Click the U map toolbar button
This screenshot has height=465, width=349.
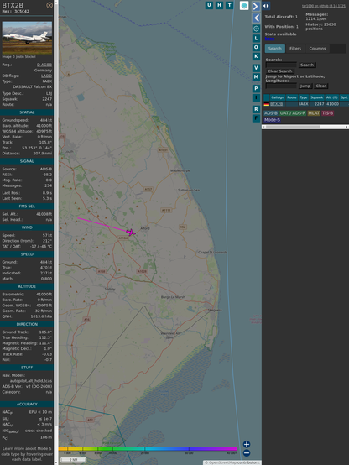[x=209, y=5]
